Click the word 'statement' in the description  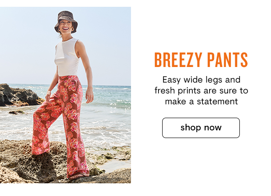coord(217,101)
